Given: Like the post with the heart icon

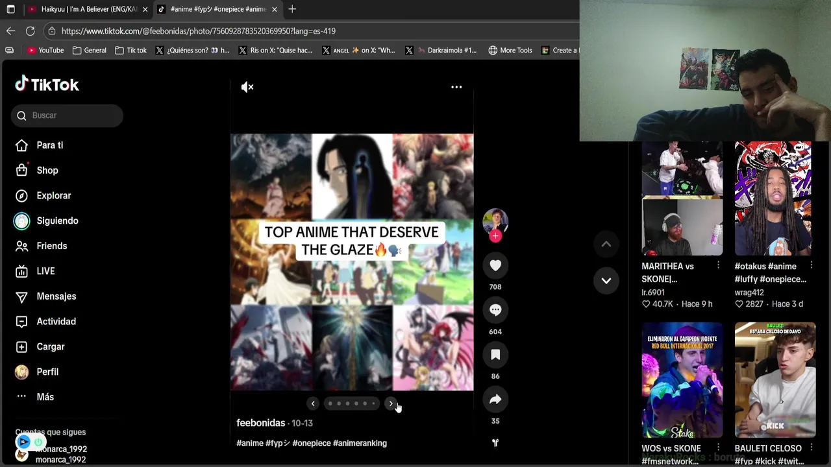Looking at the screenshot, I should (x=495, y=265).
